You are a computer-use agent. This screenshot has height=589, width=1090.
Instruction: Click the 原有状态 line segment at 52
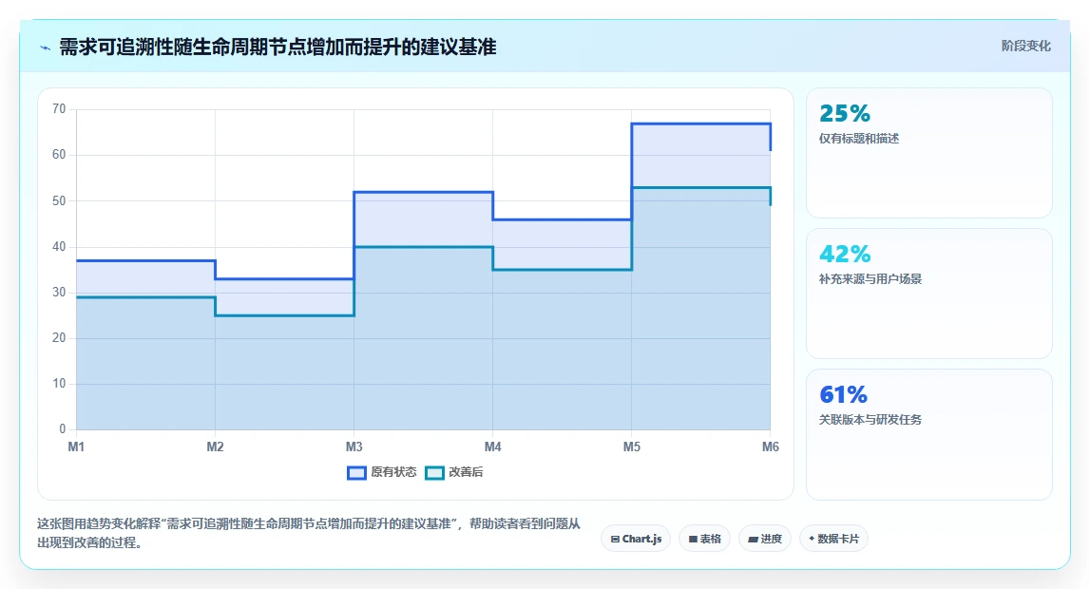(x=423, y=193)
